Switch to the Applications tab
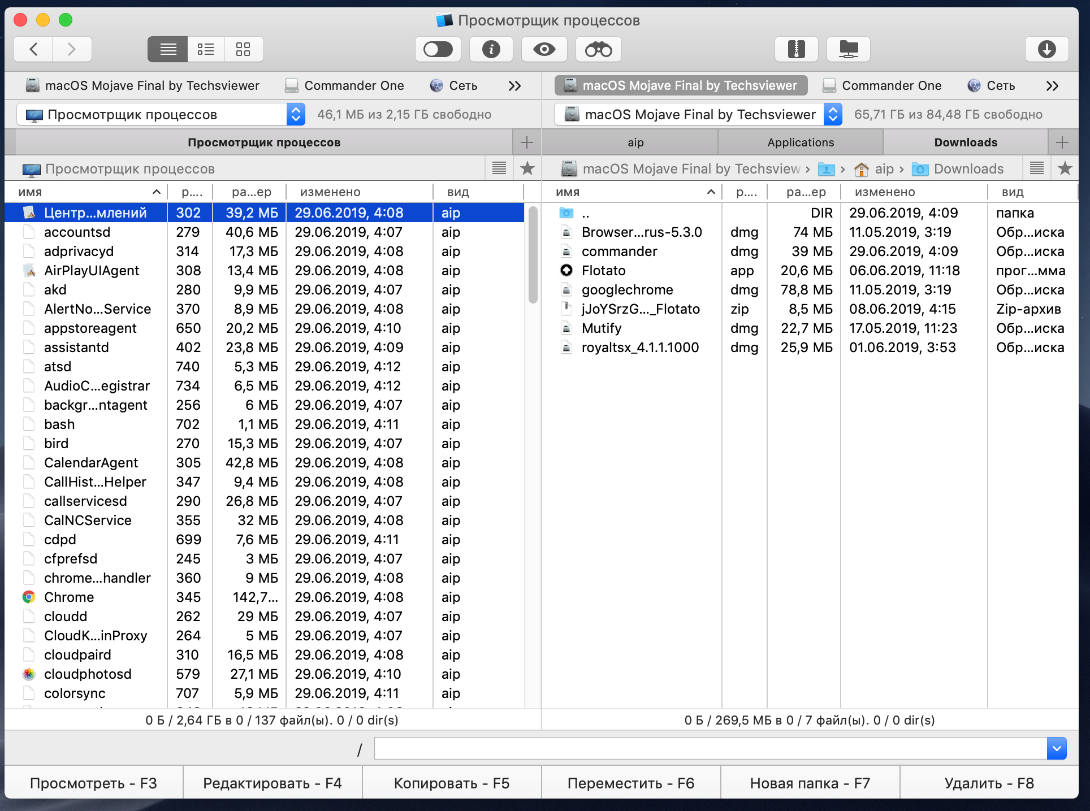1090x811 pixels. [x=799, y=141]
